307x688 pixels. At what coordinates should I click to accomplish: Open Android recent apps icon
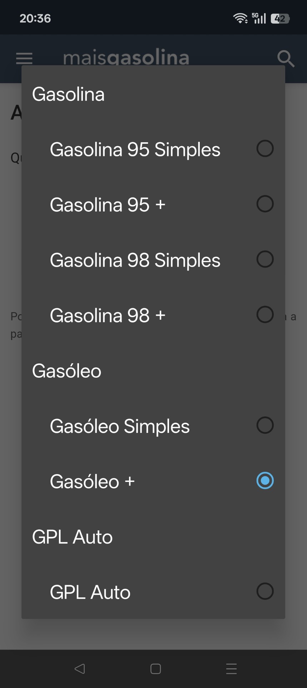[231, 669]
